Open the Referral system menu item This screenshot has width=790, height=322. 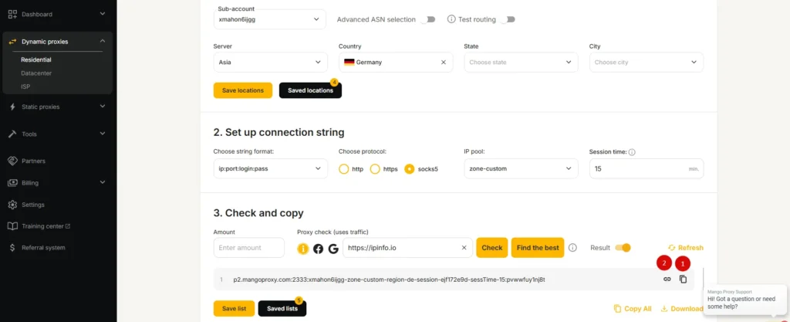(43, 247)
